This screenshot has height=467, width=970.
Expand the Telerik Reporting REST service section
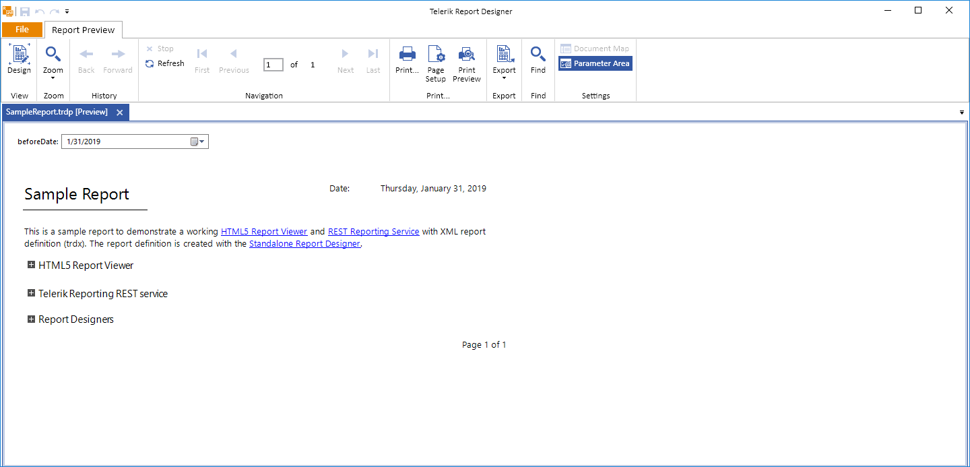31,293
